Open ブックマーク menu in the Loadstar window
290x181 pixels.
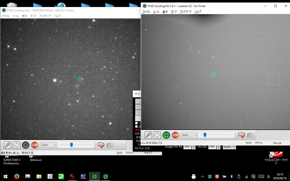tap(186, 12)
